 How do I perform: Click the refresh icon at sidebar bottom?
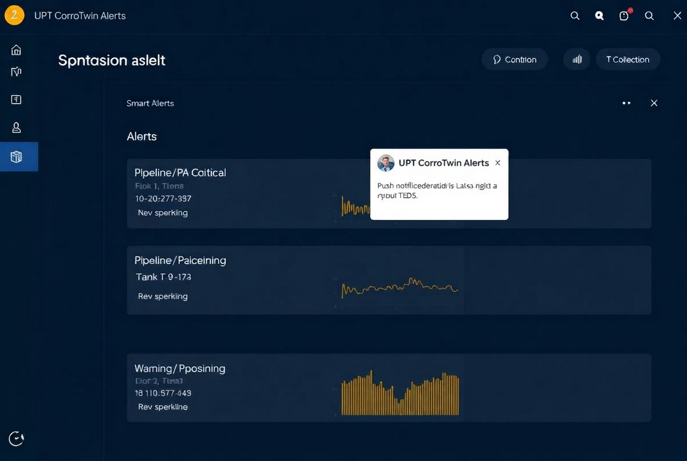pos(16,438)
